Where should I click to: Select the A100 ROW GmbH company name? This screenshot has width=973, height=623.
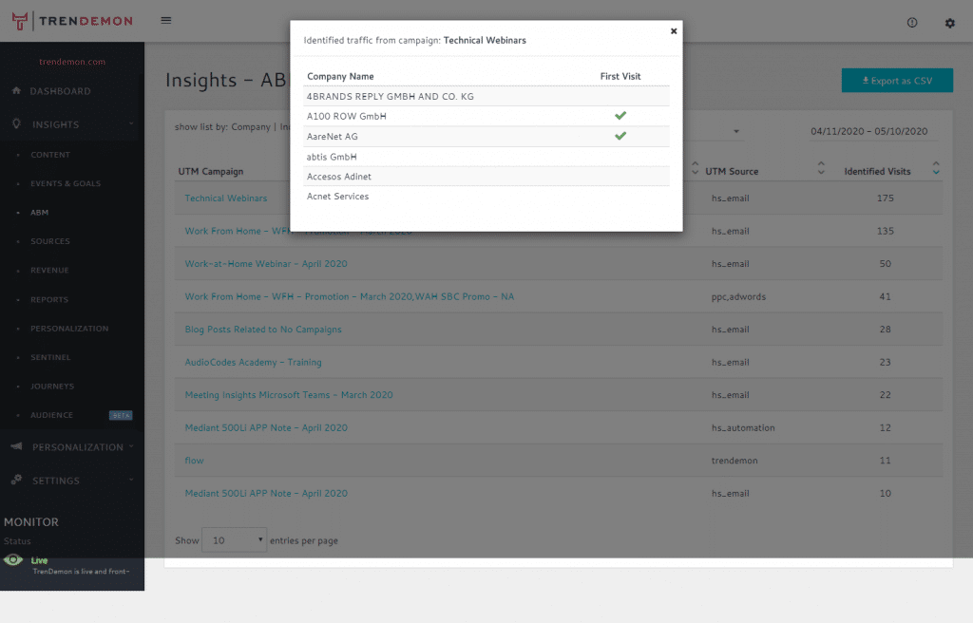pos(346,116)
